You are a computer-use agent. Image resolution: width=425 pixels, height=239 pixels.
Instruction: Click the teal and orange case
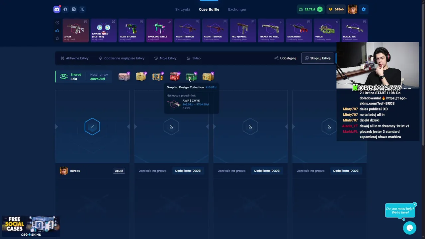[157, 77]
